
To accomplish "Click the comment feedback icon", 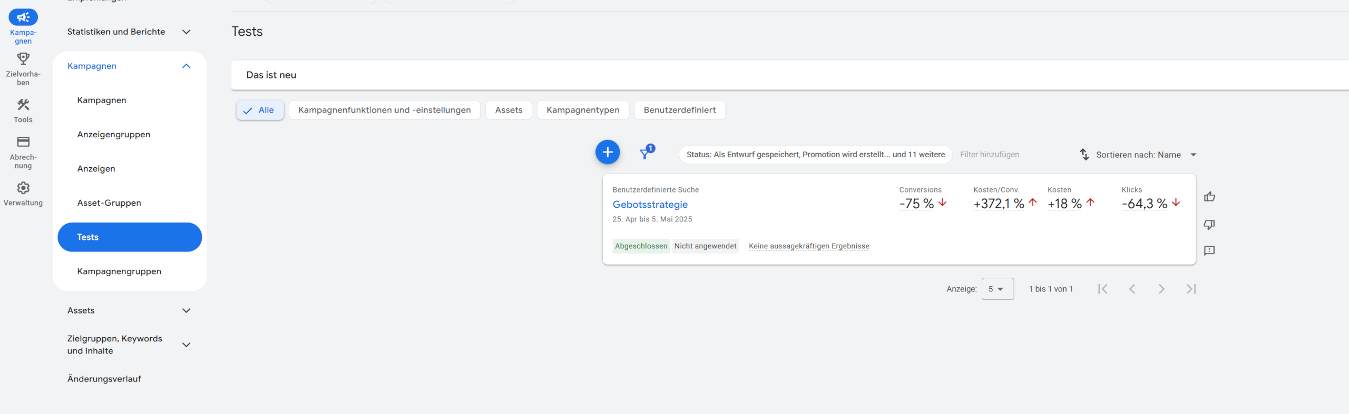I will [1209, 250].
